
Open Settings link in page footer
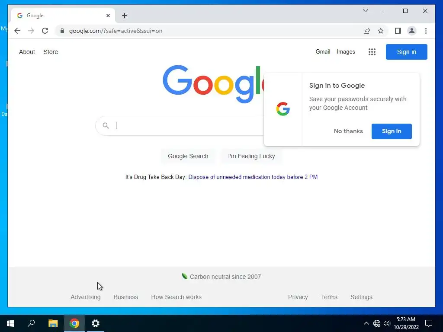click(361, 297)
